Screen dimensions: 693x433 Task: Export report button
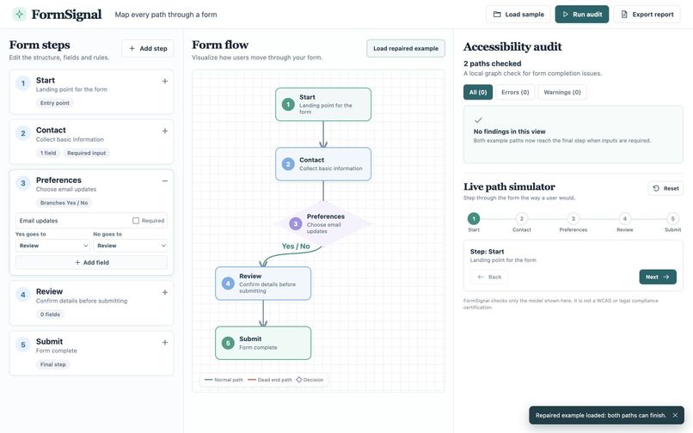[x=647, y=14]
